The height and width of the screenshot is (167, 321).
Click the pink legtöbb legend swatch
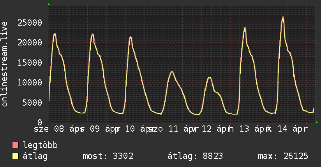pos(15,145)
